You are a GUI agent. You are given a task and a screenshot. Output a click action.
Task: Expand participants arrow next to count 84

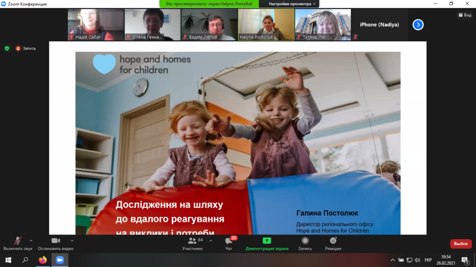[x=211, y=241]
